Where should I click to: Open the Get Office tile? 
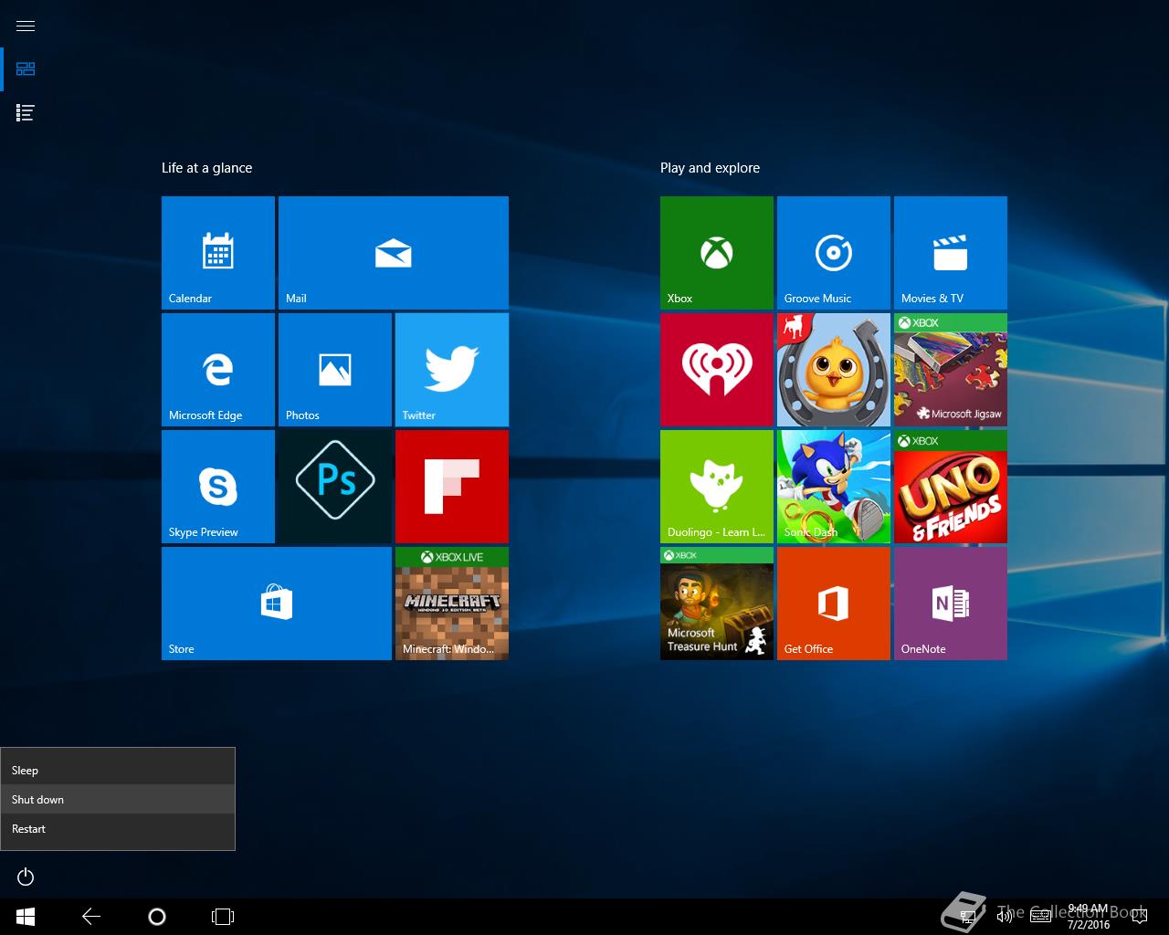tap(834, 604)
